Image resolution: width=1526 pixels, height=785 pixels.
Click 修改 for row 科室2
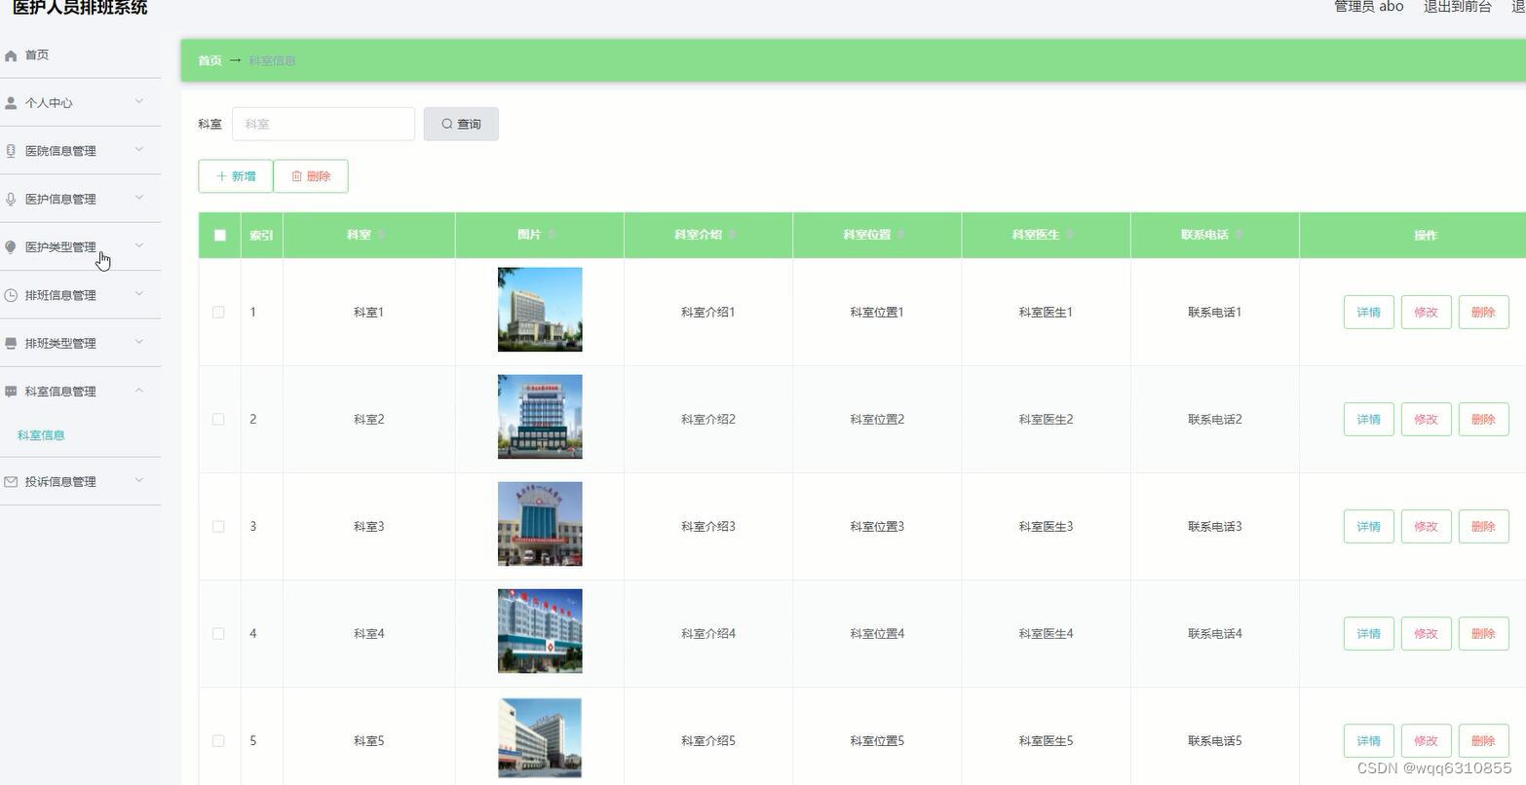pyautogui.click(x=1427, y=420)
